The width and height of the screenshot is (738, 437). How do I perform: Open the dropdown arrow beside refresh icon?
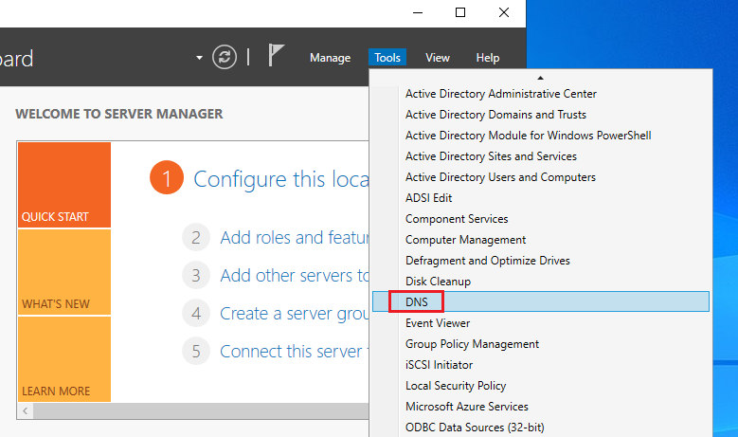pos(199,58)
